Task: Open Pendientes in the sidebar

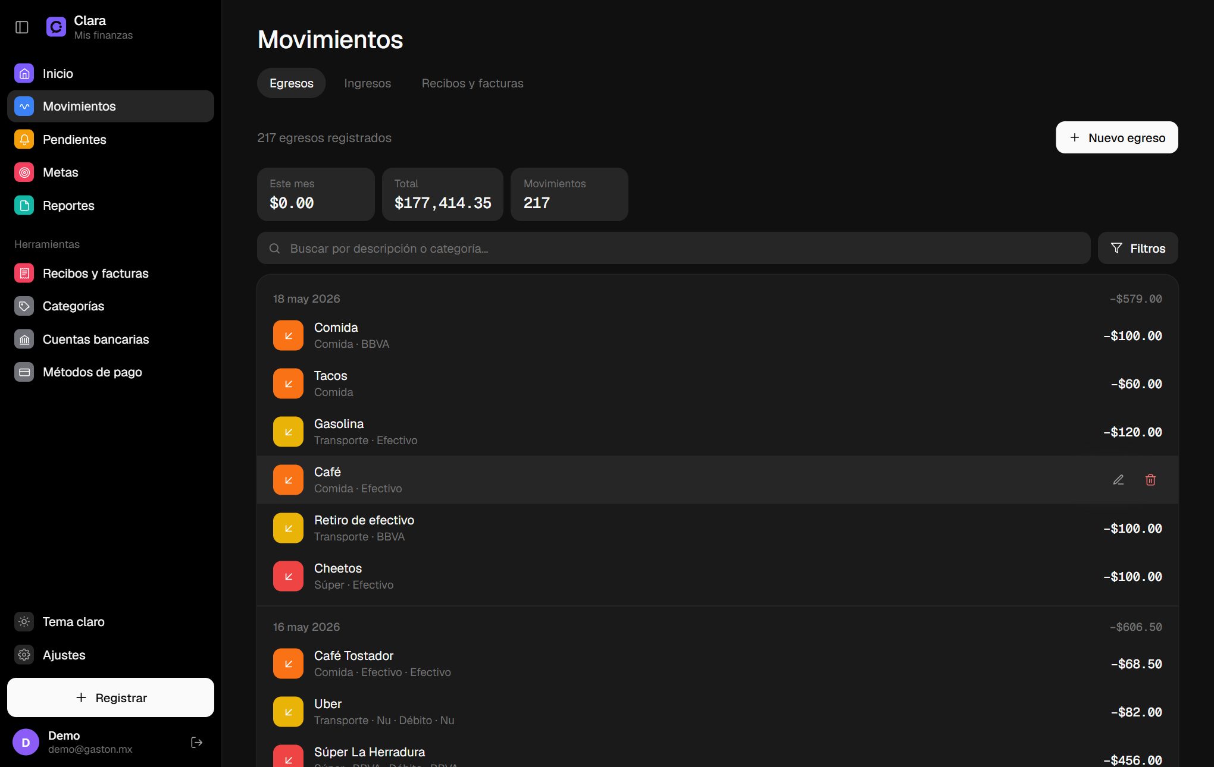Action: (x=111, y=140)
